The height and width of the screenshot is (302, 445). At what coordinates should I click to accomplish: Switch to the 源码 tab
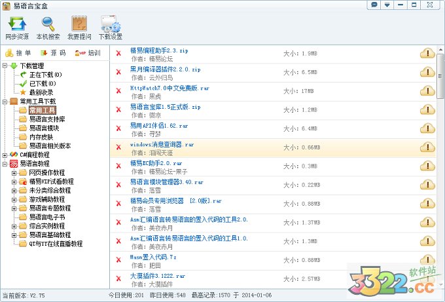(x=53, y=53)
